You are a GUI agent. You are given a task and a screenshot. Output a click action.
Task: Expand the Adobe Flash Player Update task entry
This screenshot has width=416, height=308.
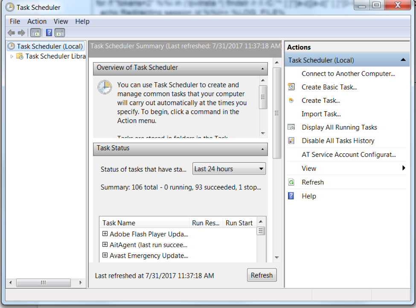pyautogui.click(x=105, y=234)
